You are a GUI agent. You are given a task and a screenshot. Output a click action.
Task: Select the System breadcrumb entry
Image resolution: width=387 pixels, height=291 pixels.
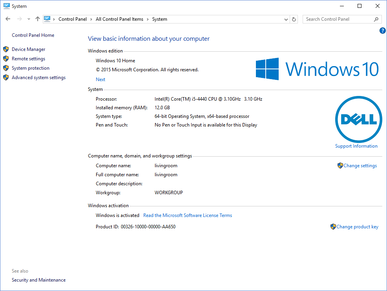pyautogui.click(x=159, y=19)
